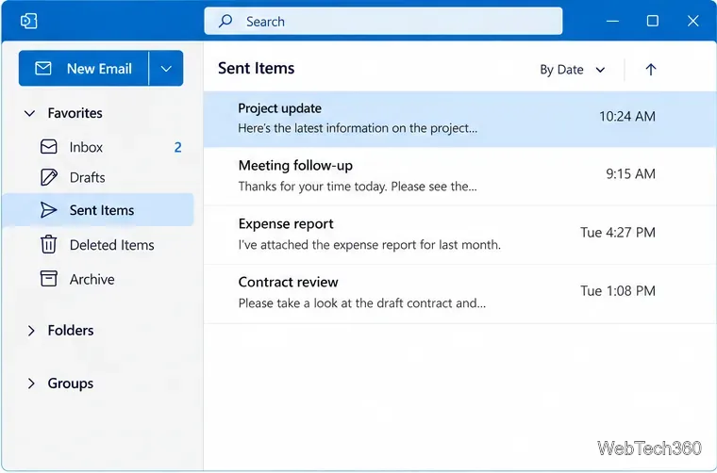
Task: Open the Meeting follow-up email
Action: pos(460,176)
